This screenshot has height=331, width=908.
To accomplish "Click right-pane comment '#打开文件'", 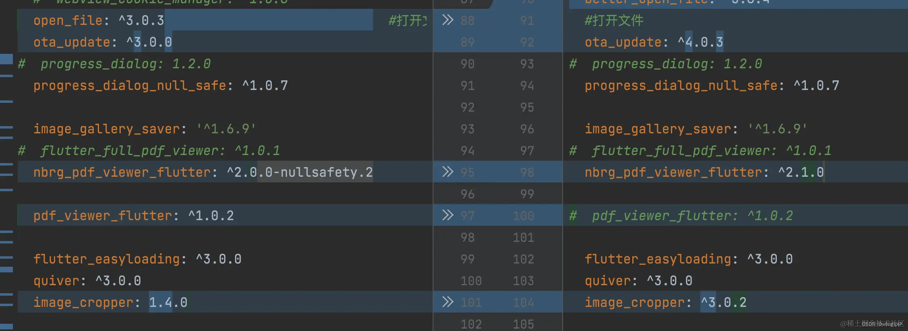I will (614, 20).
